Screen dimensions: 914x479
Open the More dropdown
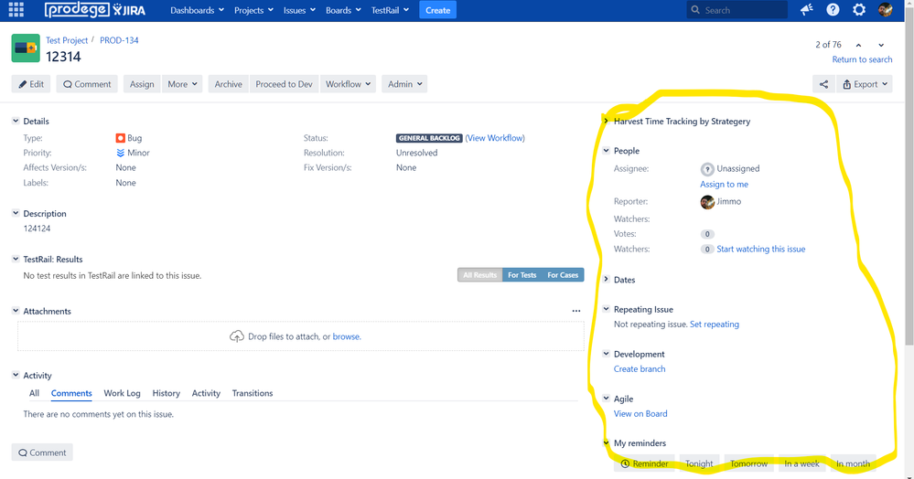coord(182,84)
